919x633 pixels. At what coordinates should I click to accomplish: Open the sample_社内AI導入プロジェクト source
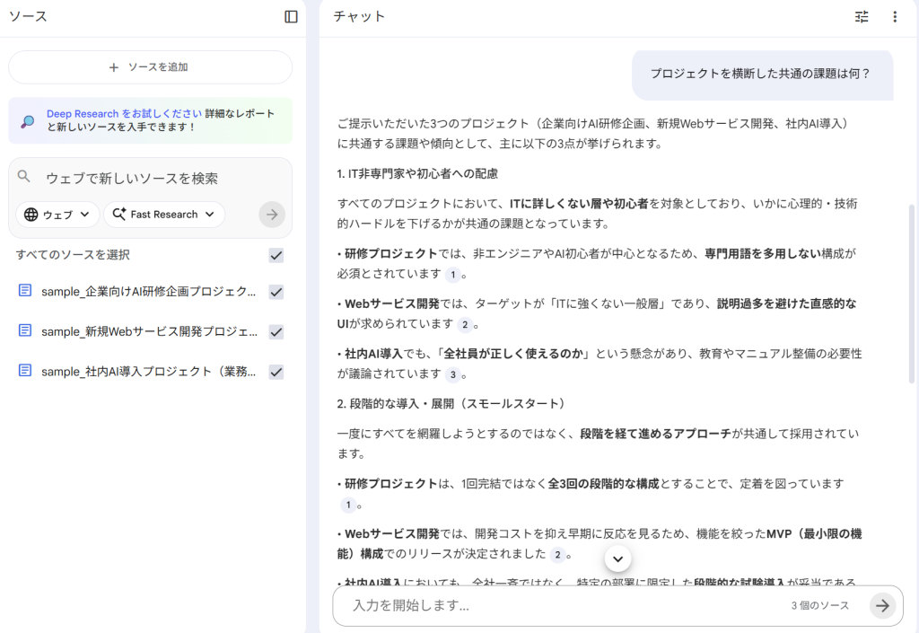148,372
